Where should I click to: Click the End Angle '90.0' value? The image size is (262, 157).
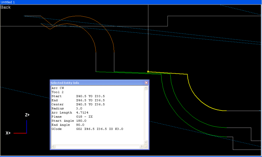[80, 125]
